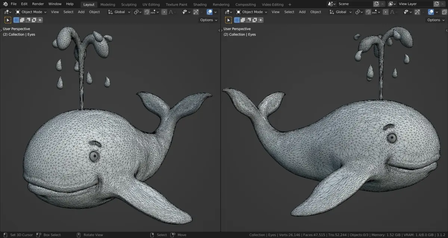Click add View Layer icon
Image resolution: width=448 pixels, height=238 pixels.
click(436, 4)
